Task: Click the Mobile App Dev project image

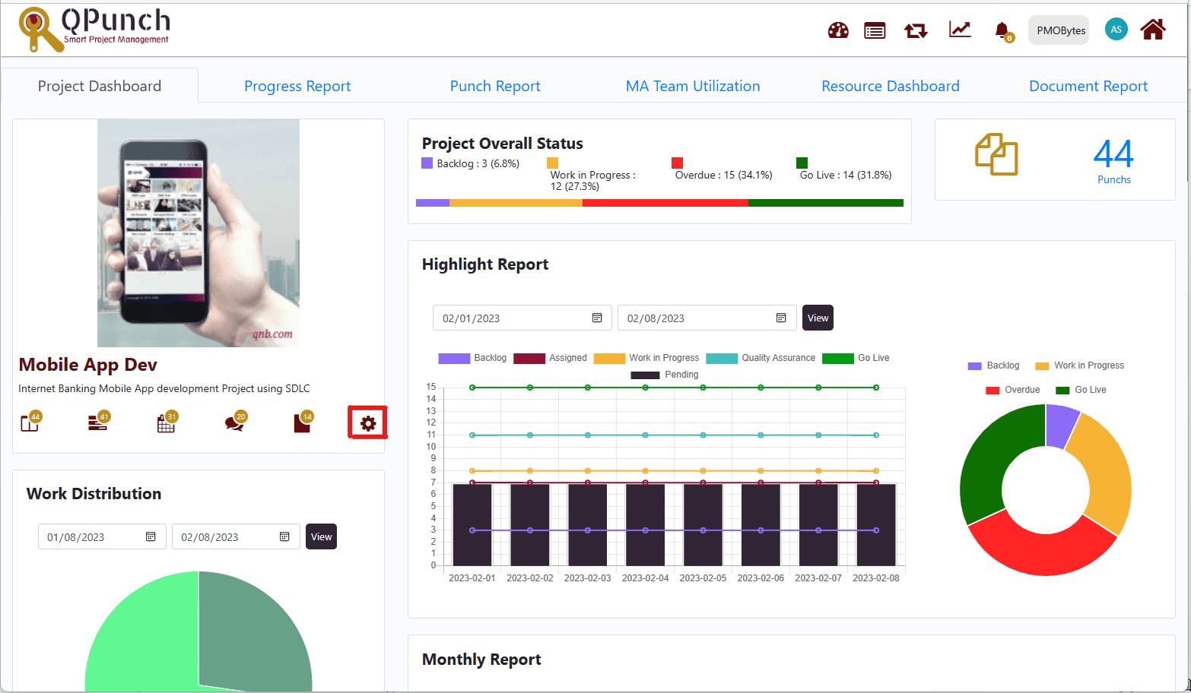Action: pyautogui.click(x=198, y=233)
